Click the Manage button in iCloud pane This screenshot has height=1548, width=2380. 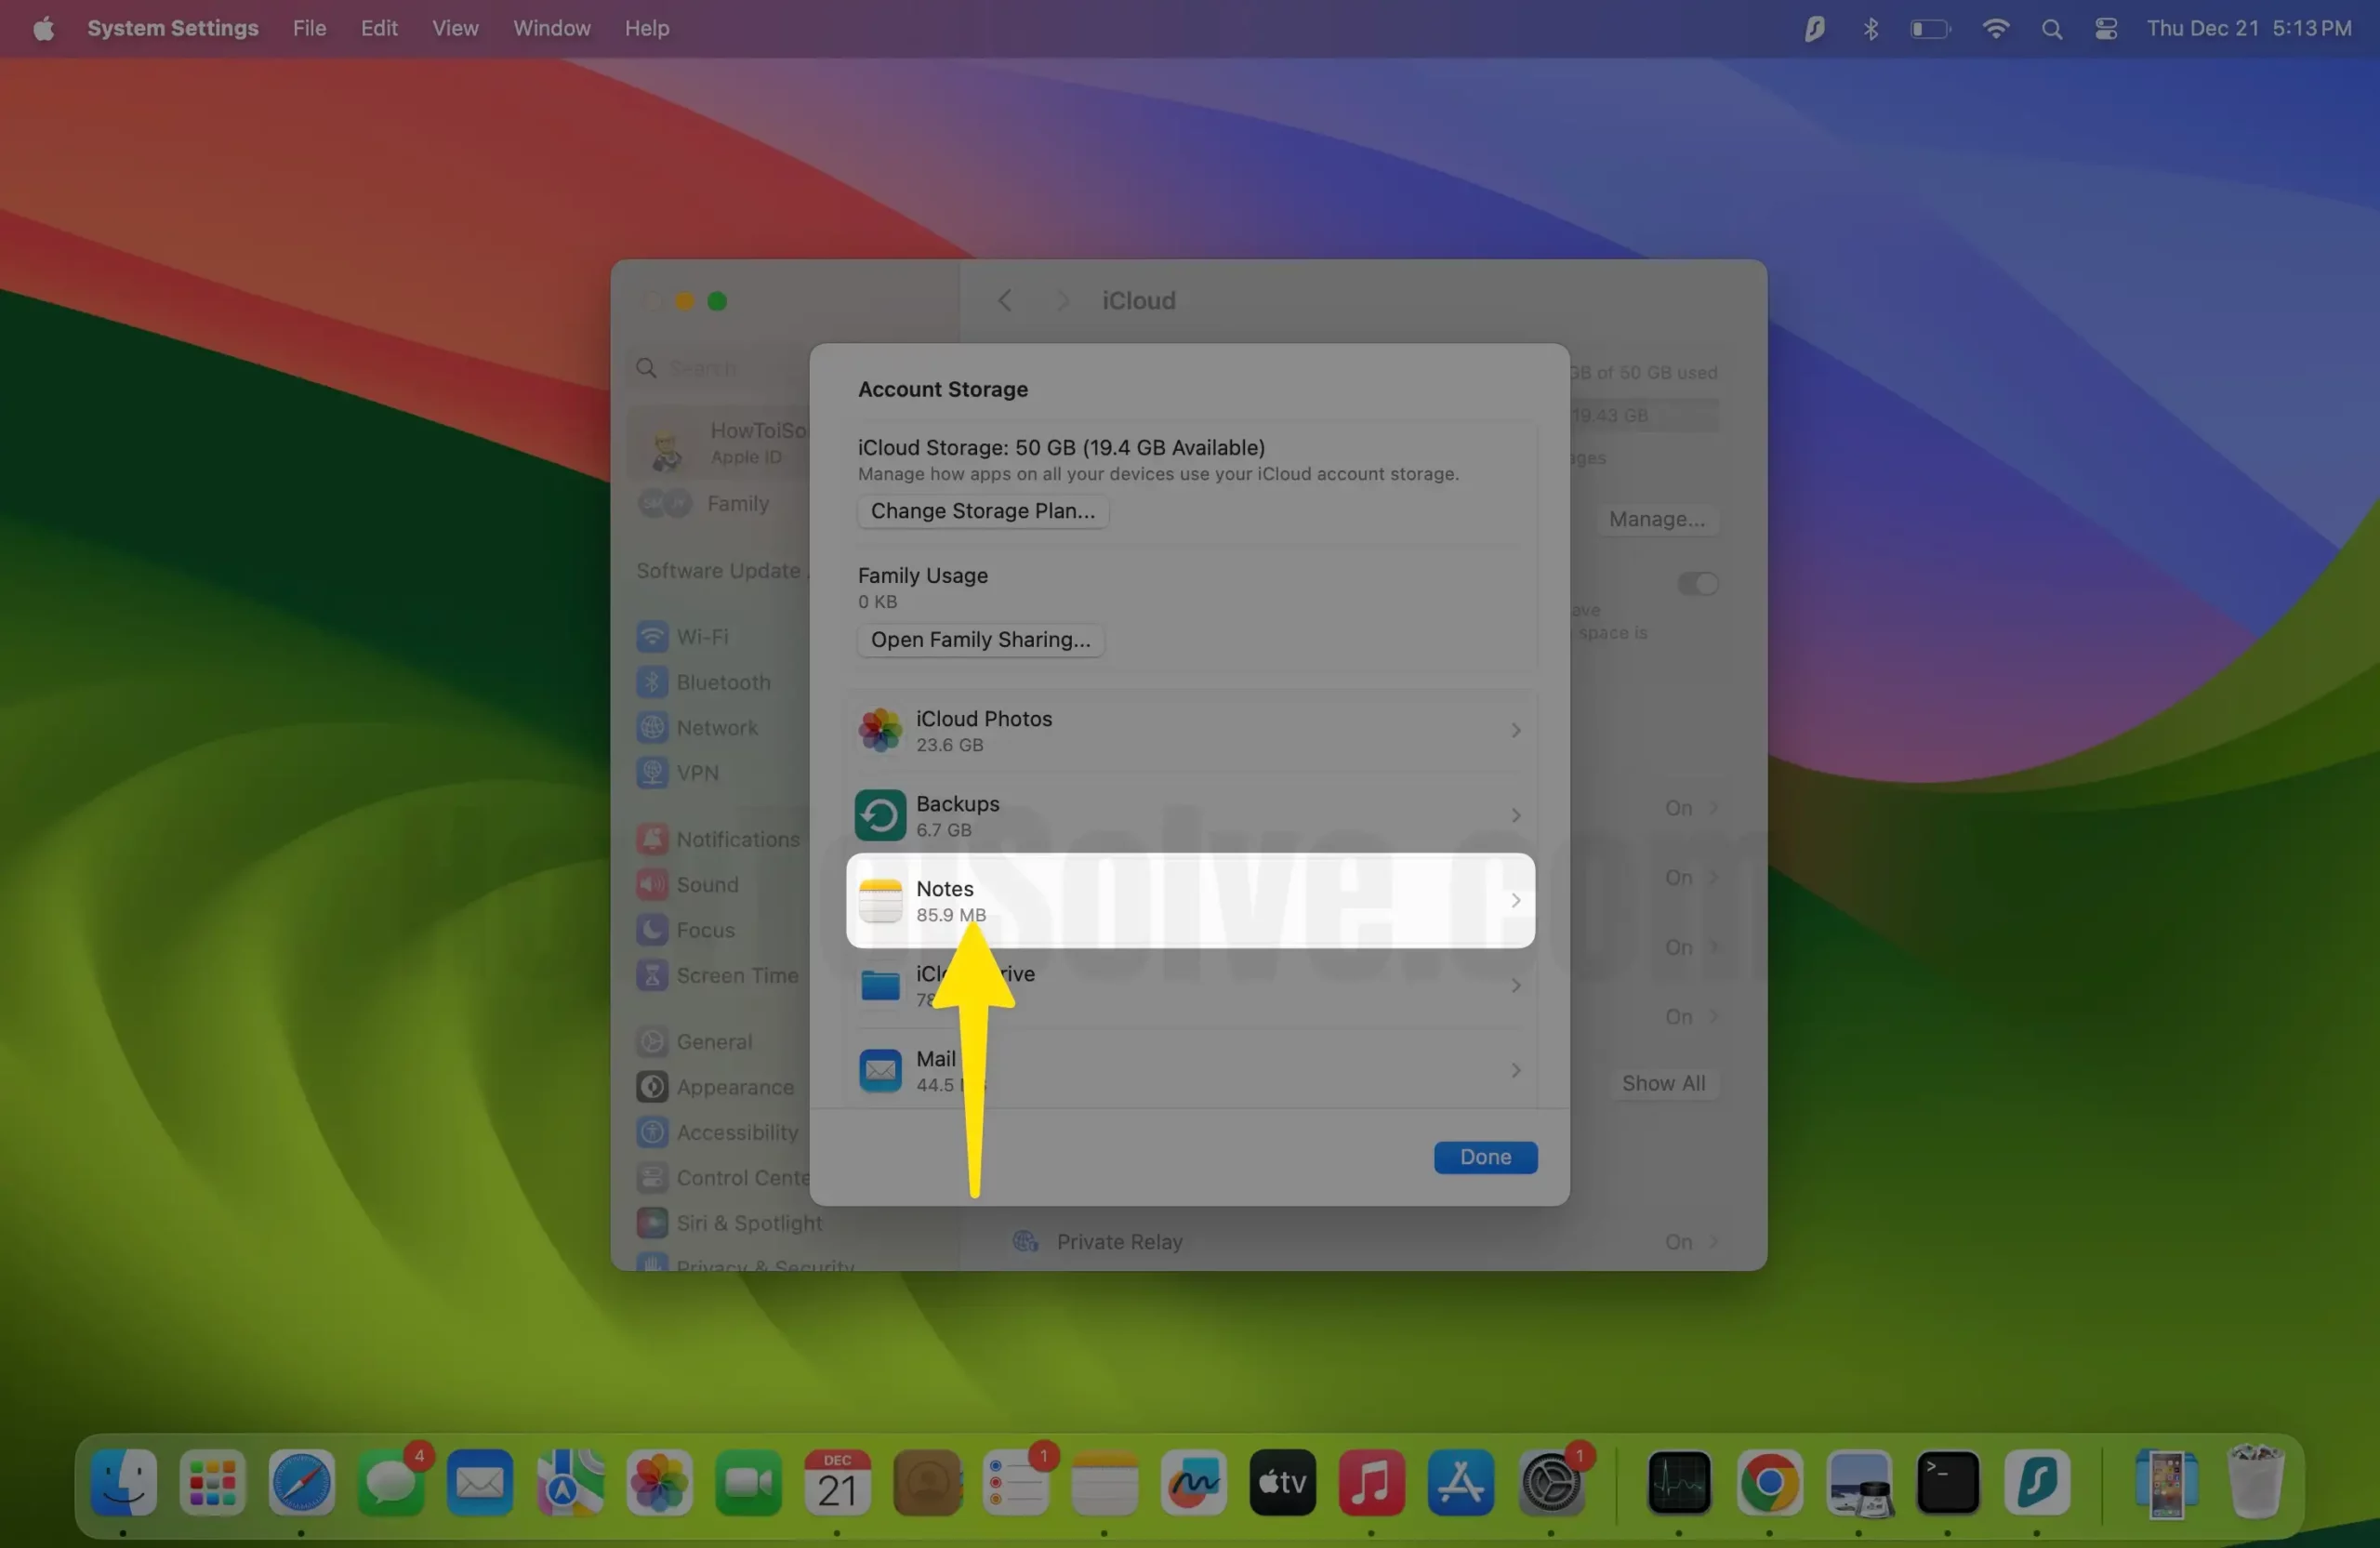coord(1656,519)
